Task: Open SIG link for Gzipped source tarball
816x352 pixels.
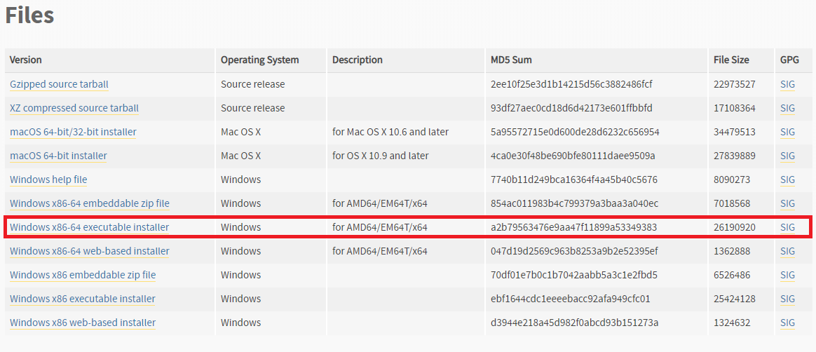Action: coord(787,84)
